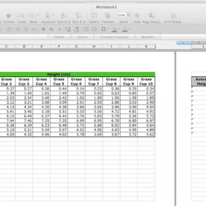Select column D header
The height and width of the screenshot is (206, 206).
coord(24,47)
